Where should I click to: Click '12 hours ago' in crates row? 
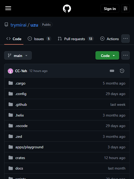coord(115,158)
